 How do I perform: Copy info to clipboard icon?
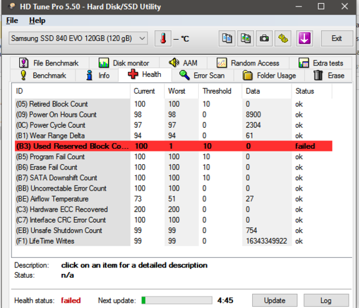(x=227, y=38)
